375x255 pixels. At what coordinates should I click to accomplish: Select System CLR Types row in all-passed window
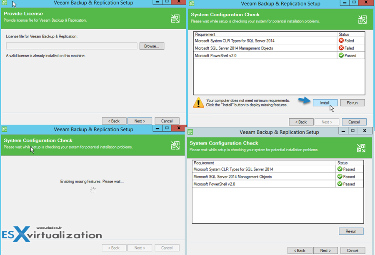click(277, 169)
